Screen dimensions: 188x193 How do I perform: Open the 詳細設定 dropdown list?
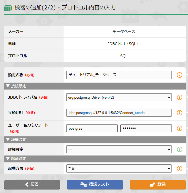119,149
